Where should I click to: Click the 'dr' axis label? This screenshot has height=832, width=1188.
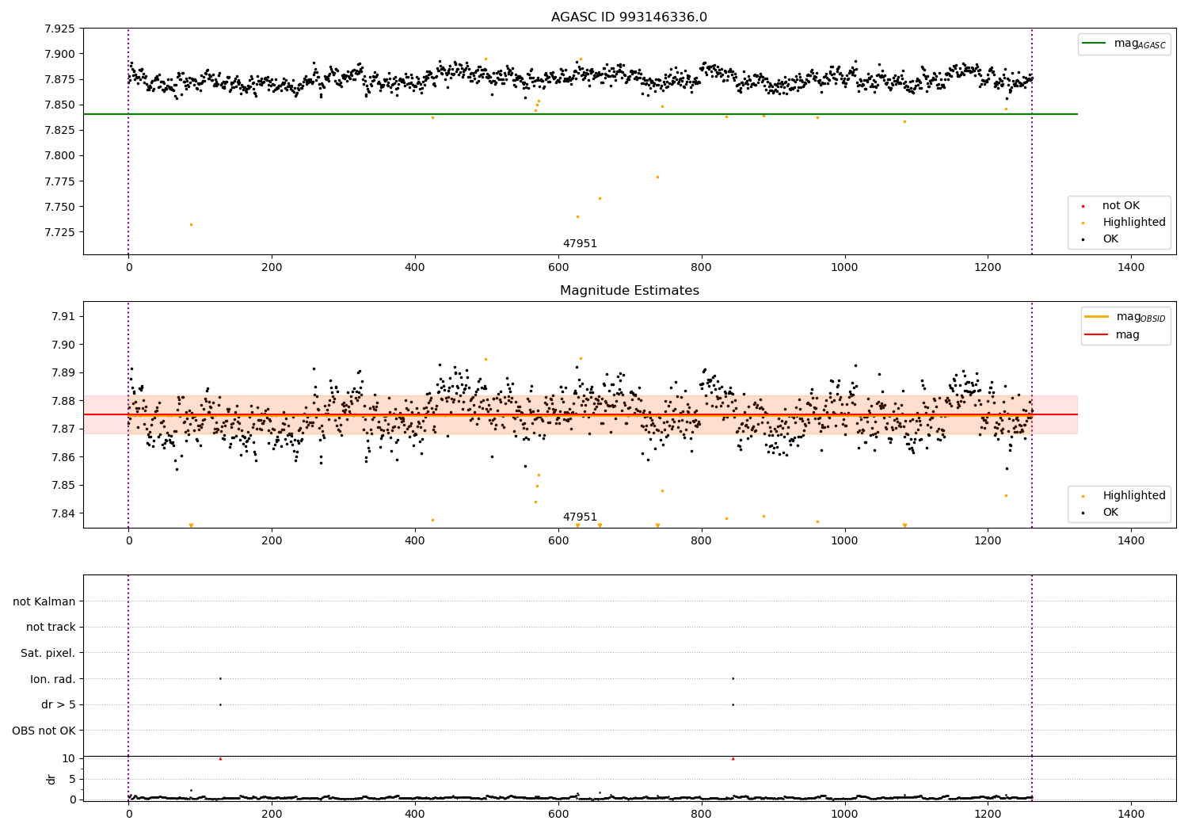coord(51,779)
